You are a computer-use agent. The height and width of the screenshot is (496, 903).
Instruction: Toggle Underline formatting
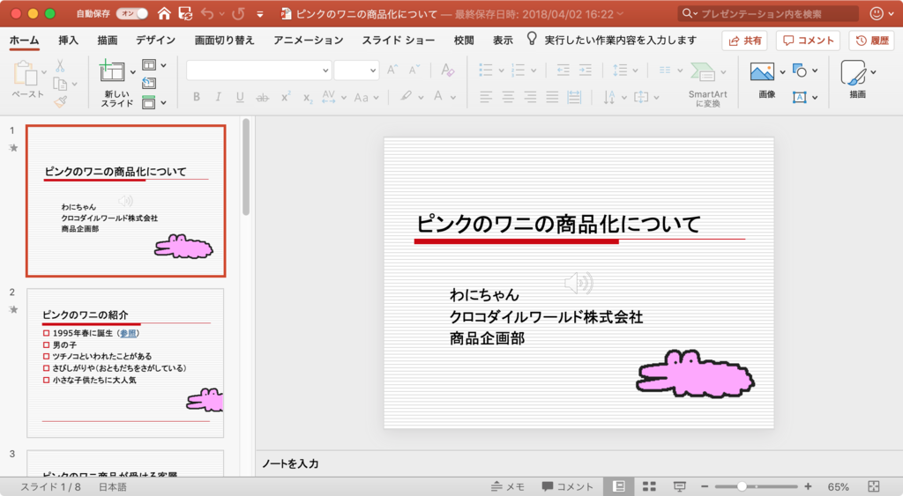click(240, 97)
